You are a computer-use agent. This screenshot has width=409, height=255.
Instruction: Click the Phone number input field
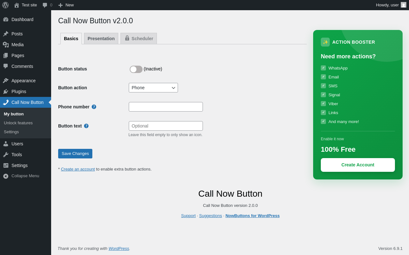[166, 107]
